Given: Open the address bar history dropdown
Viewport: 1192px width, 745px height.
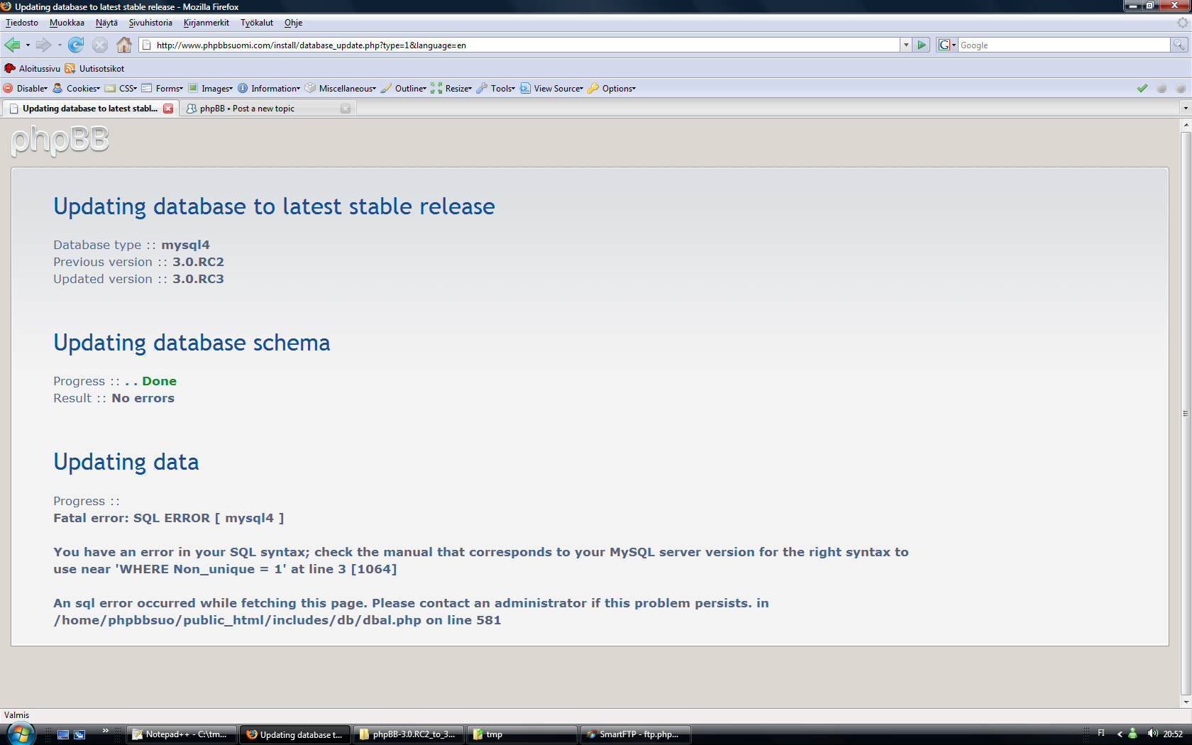Looking at the screenshot, I should coord(906,45).
